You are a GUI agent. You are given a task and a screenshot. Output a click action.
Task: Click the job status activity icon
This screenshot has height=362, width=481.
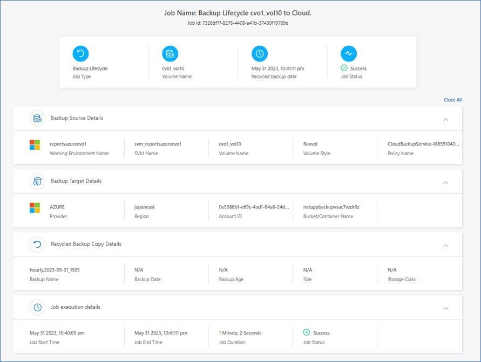point(349,54)
